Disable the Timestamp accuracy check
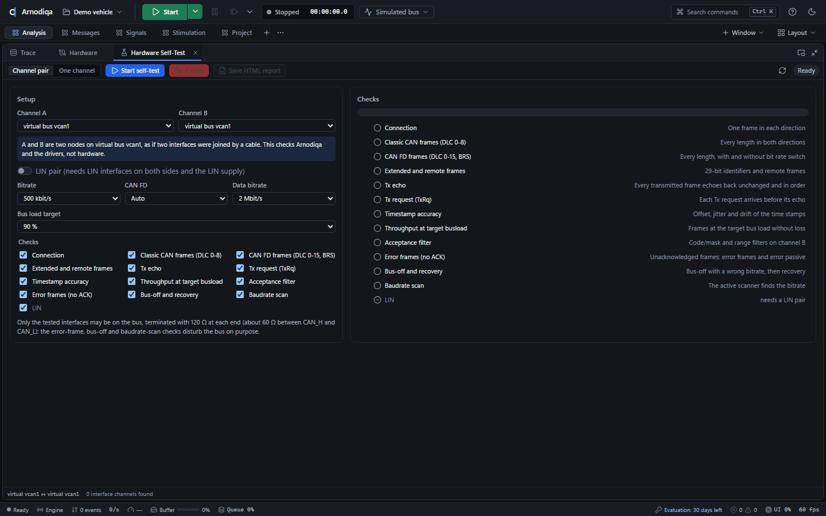 [23, 282]
